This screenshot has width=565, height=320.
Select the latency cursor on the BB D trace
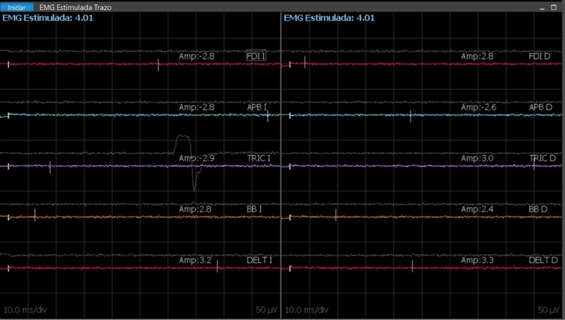pos(335,215)
